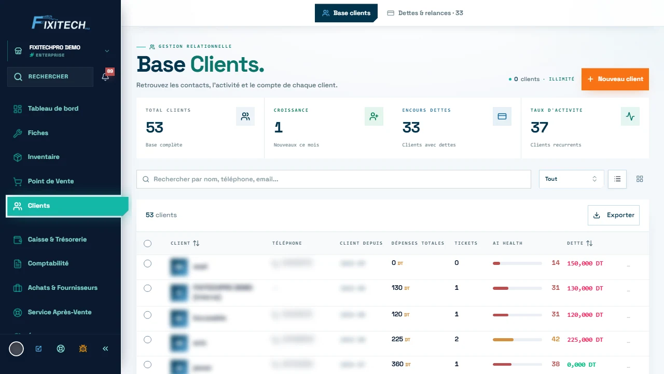Click the user avatar circle in sidebar footer
Viewport: 664px width, 374px height.
click(x=17, y=349)
